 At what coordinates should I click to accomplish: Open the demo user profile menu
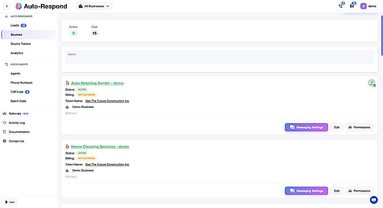[369, 6]
